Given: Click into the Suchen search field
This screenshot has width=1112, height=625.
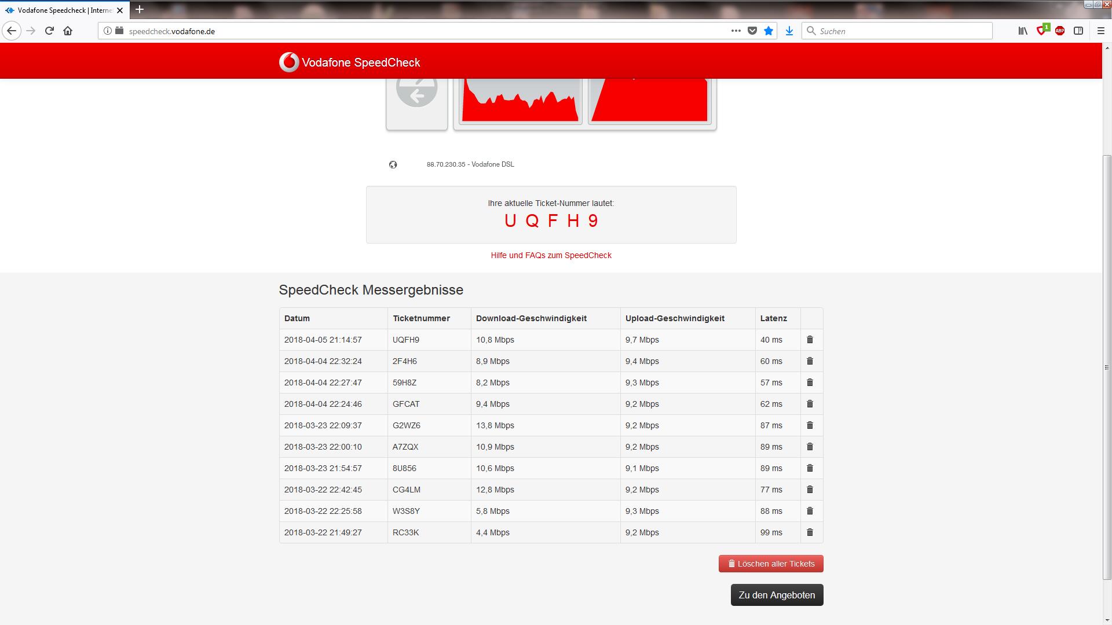Looking at the screenshot, I should pyautogui.click(x=901, y=31).
